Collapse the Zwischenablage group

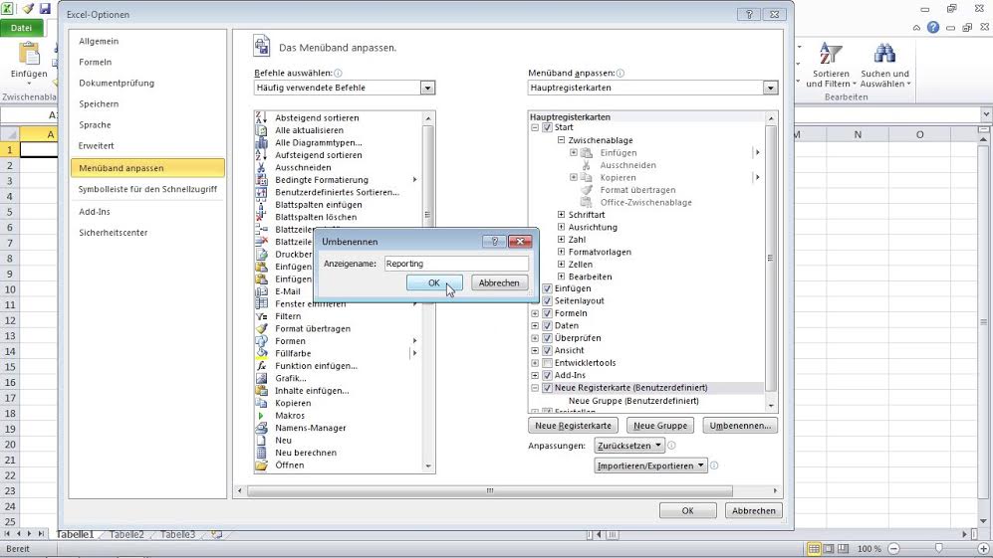pyautogui.click(x=561, y=140)
